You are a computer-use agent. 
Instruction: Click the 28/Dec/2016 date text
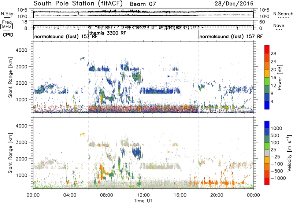[234, 3]
